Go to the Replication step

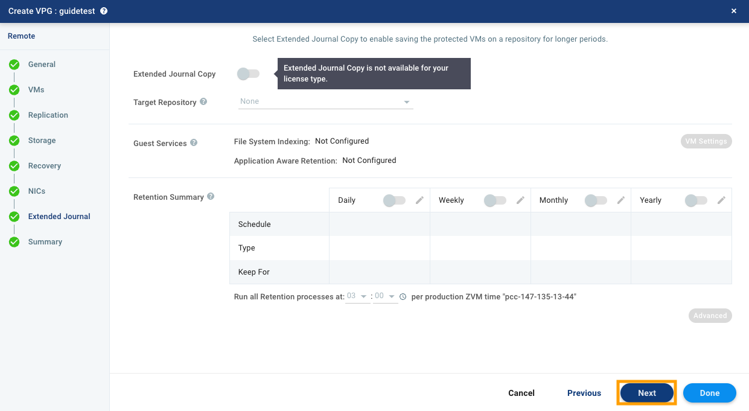[x=48, y=115]
